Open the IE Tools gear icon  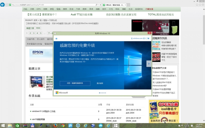click(x=203, y=5)
